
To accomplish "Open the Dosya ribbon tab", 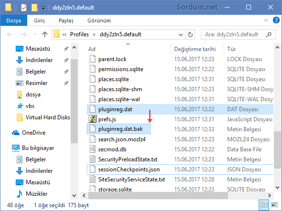I will 14,21.
